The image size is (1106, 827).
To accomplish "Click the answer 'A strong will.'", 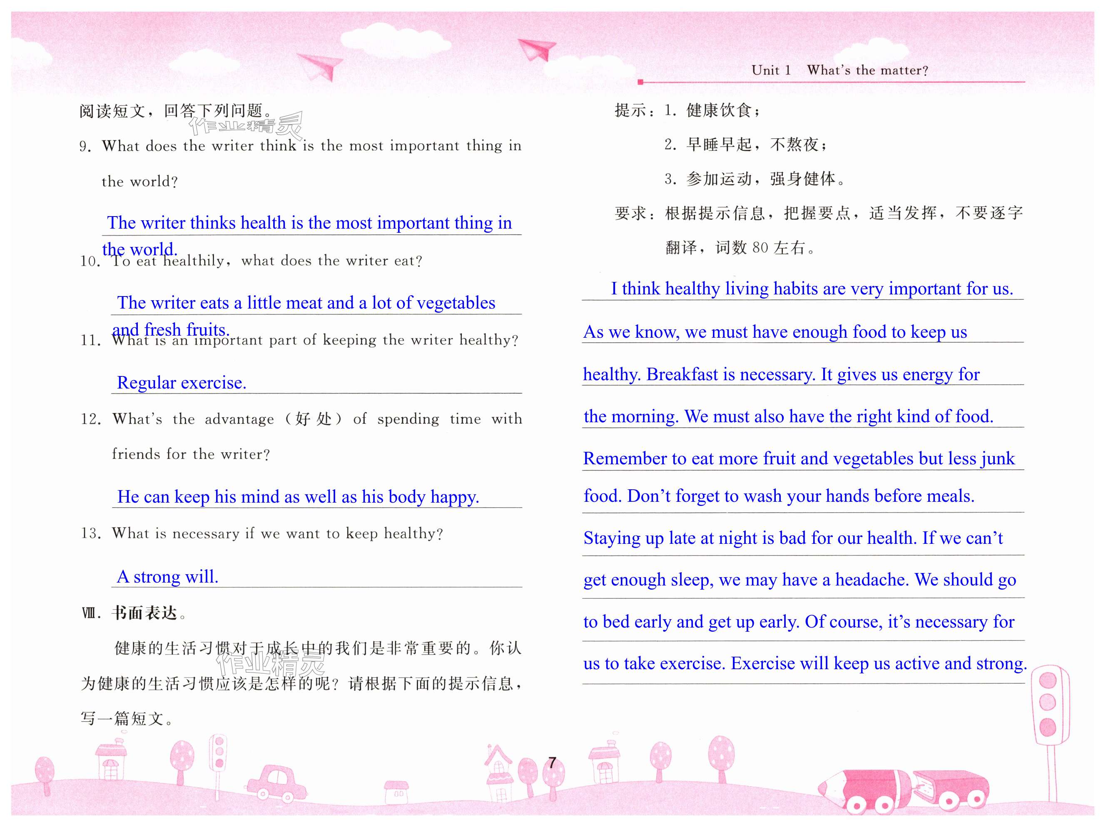I will click(167, 576).
